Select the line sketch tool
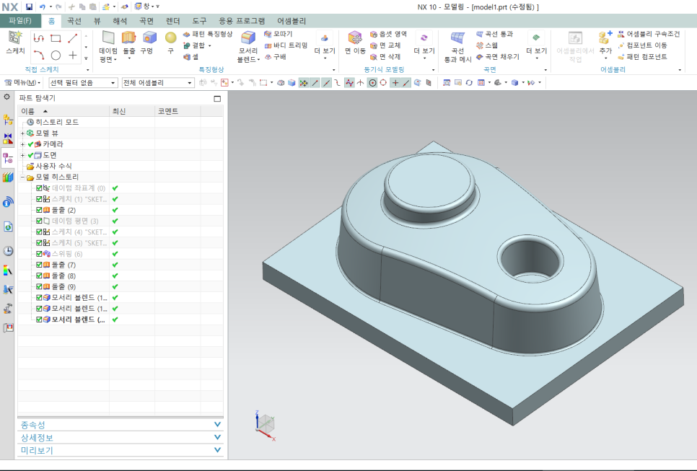 [x=72, y=39]
